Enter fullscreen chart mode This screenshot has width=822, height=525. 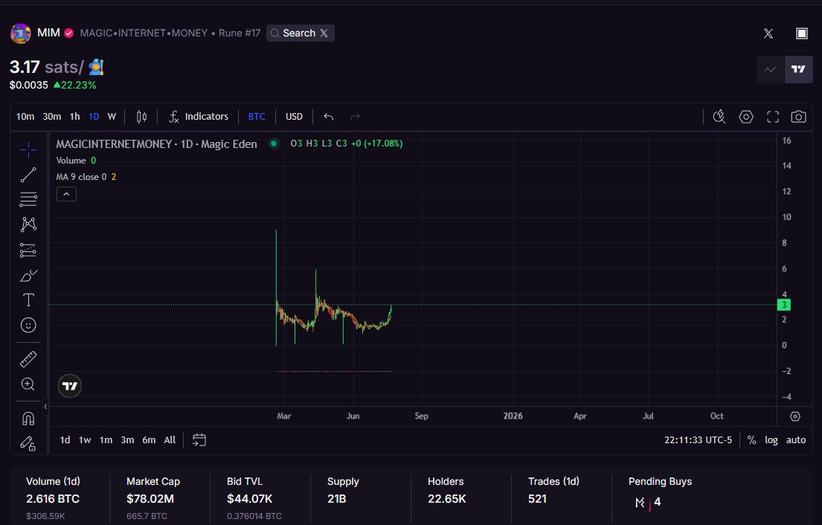[x=773, y=117]
